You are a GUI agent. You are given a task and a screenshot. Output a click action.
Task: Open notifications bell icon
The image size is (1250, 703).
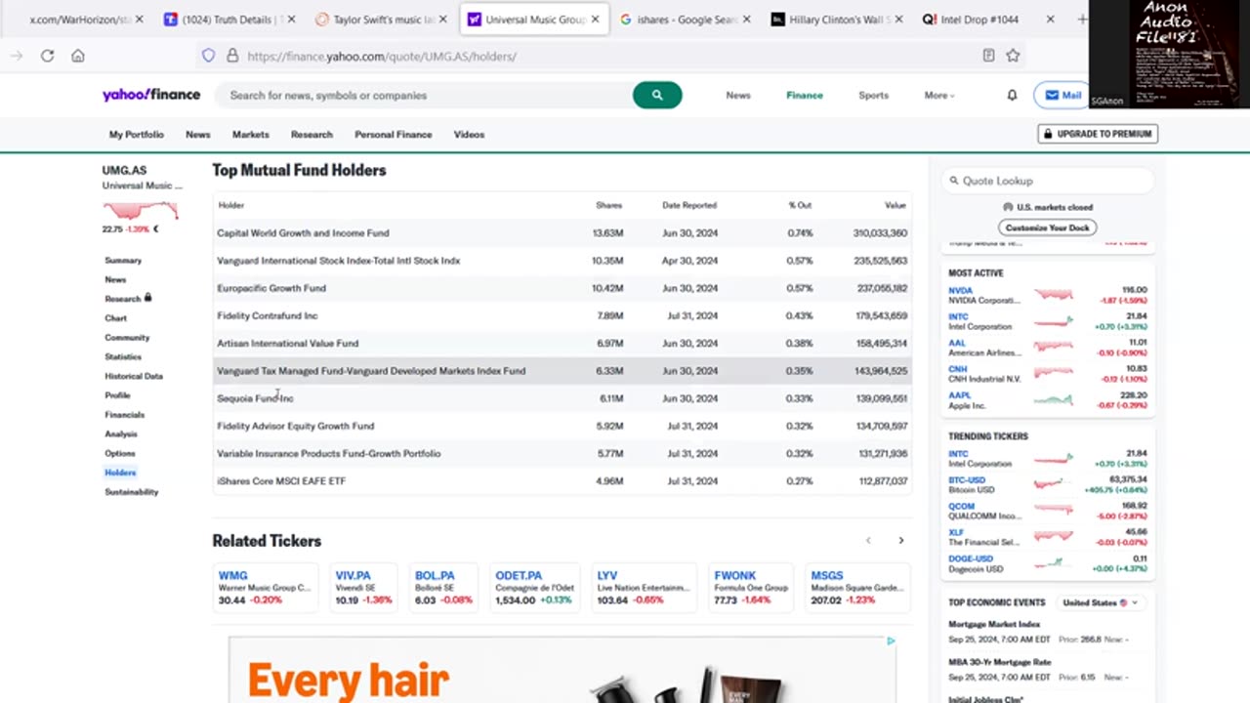pyautogui.click(x=1012, y=95)
